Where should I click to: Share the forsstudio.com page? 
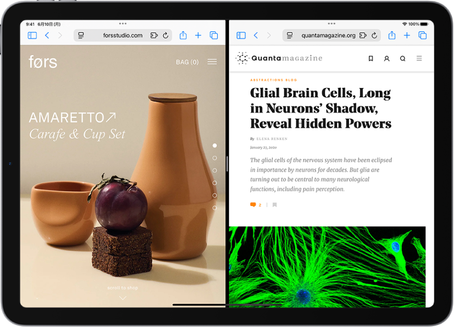click(x=183, y=35)
